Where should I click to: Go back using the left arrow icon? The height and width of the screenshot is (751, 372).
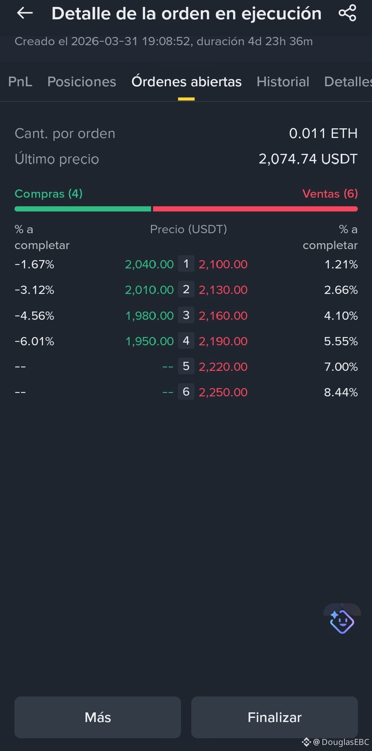tap(25, 13)
